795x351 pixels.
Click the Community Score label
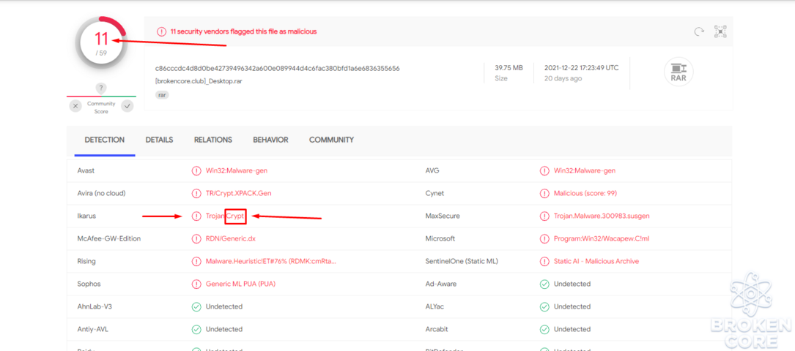tap(101, 107)
